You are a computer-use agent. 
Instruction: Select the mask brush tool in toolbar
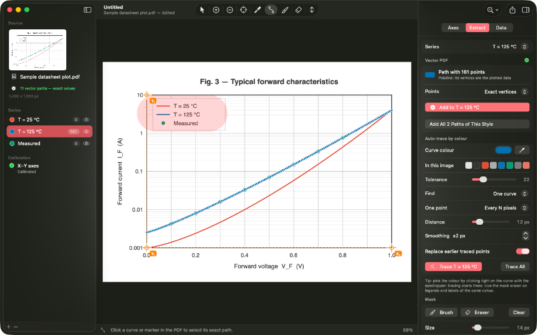point(285,10)
